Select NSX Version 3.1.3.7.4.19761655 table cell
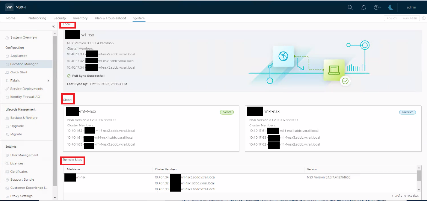Viewport: 427px width, 201px height. tap(329, 177)
